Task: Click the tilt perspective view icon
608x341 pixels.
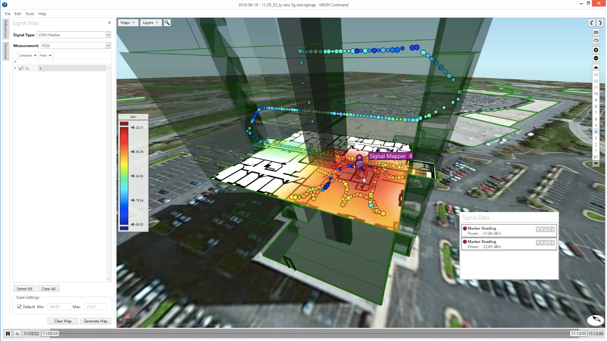Action: 596,41
